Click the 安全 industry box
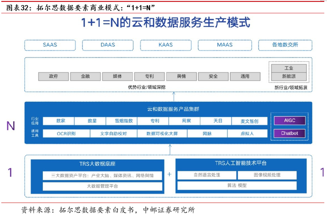 click(213, 77)
